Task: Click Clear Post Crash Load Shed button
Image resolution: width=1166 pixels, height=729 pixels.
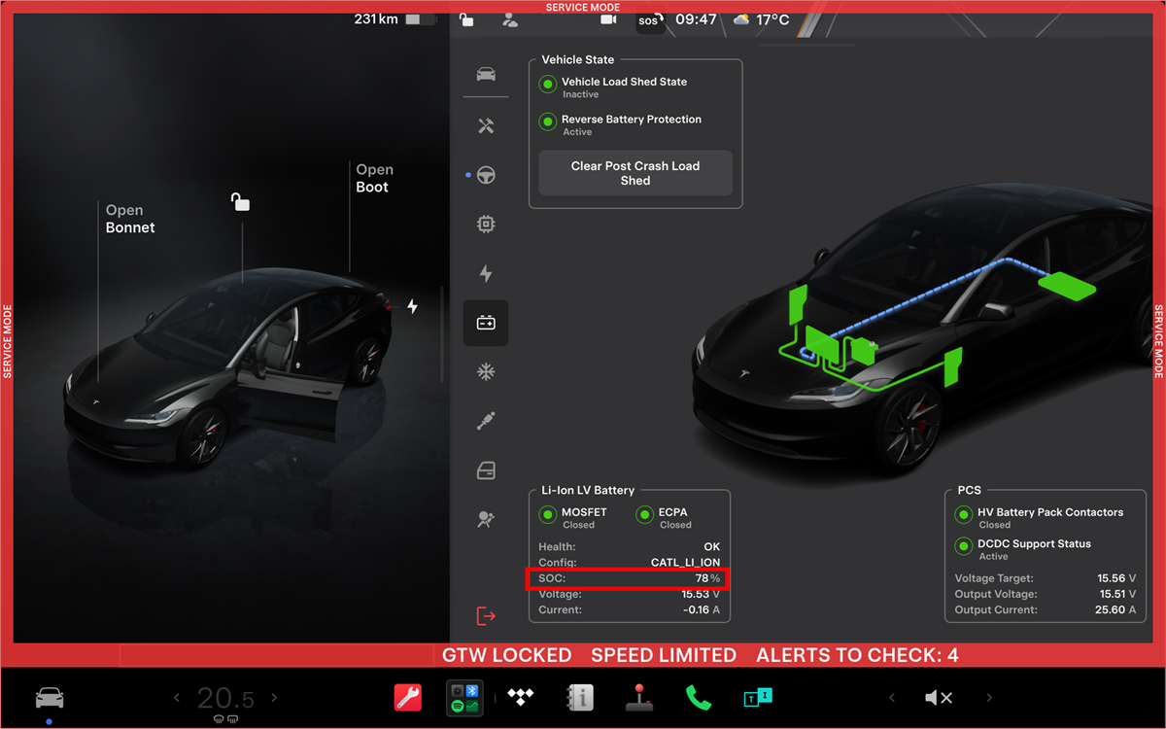Action: tap(635, 173)
